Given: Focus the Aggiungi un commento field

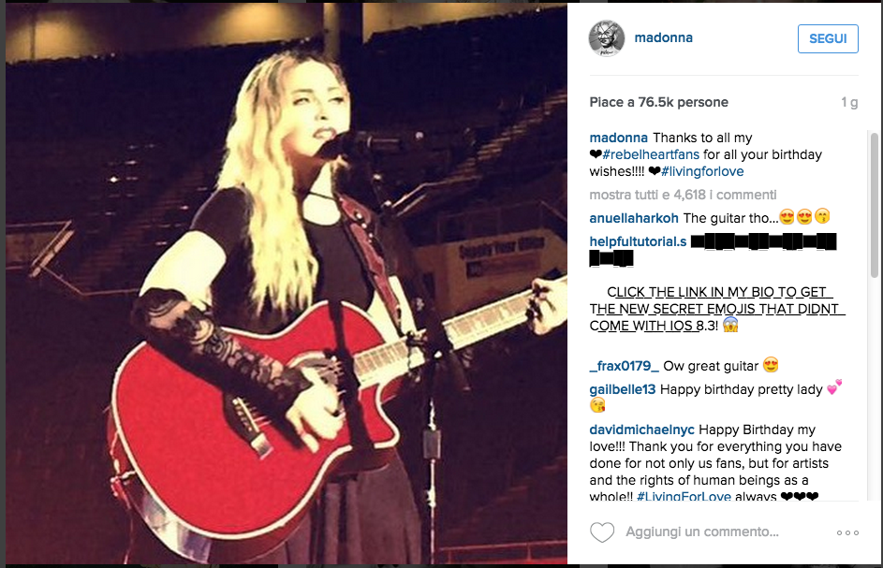Looking at the screenshot, I should click(701, 532).
